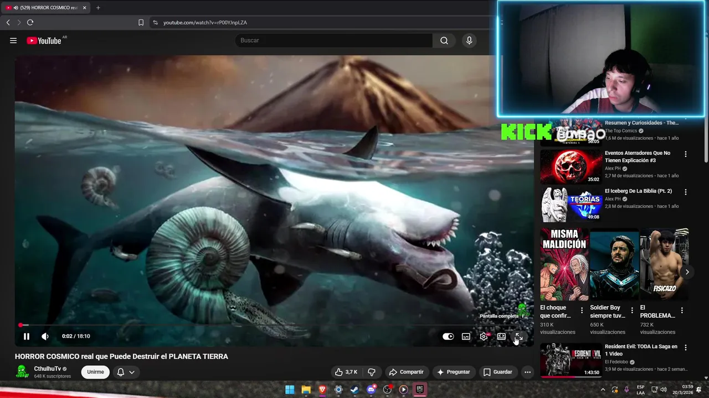Viewport: 709px width, 398px height.
Task: Open a new browser tab
Action: pos(98,8)
